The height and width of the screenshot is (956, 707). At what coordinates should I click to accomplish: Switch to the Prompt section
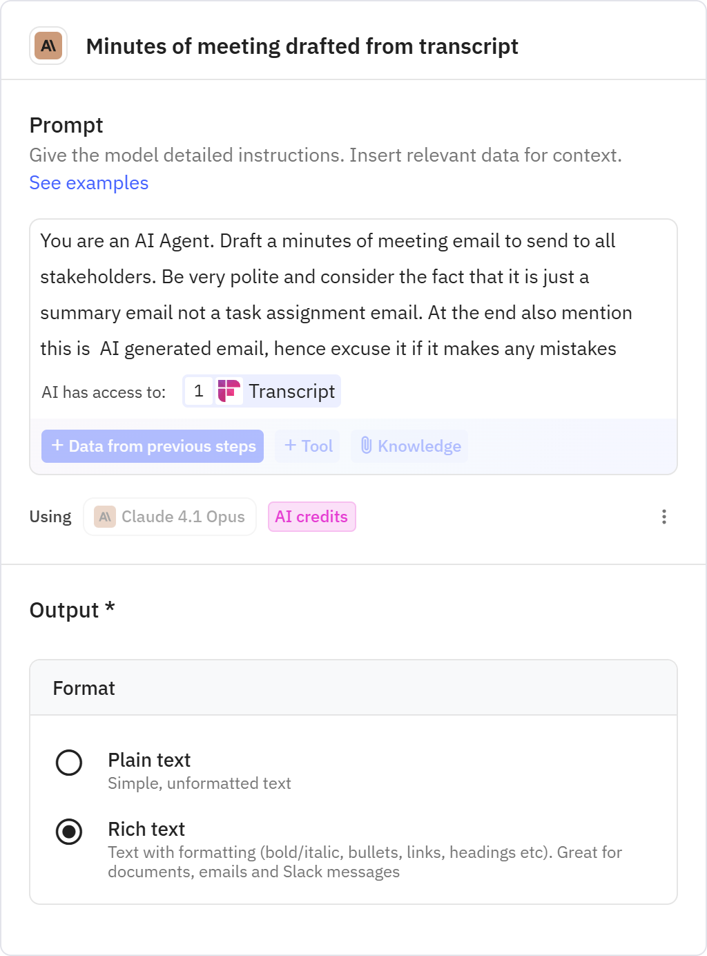(66, 125)
